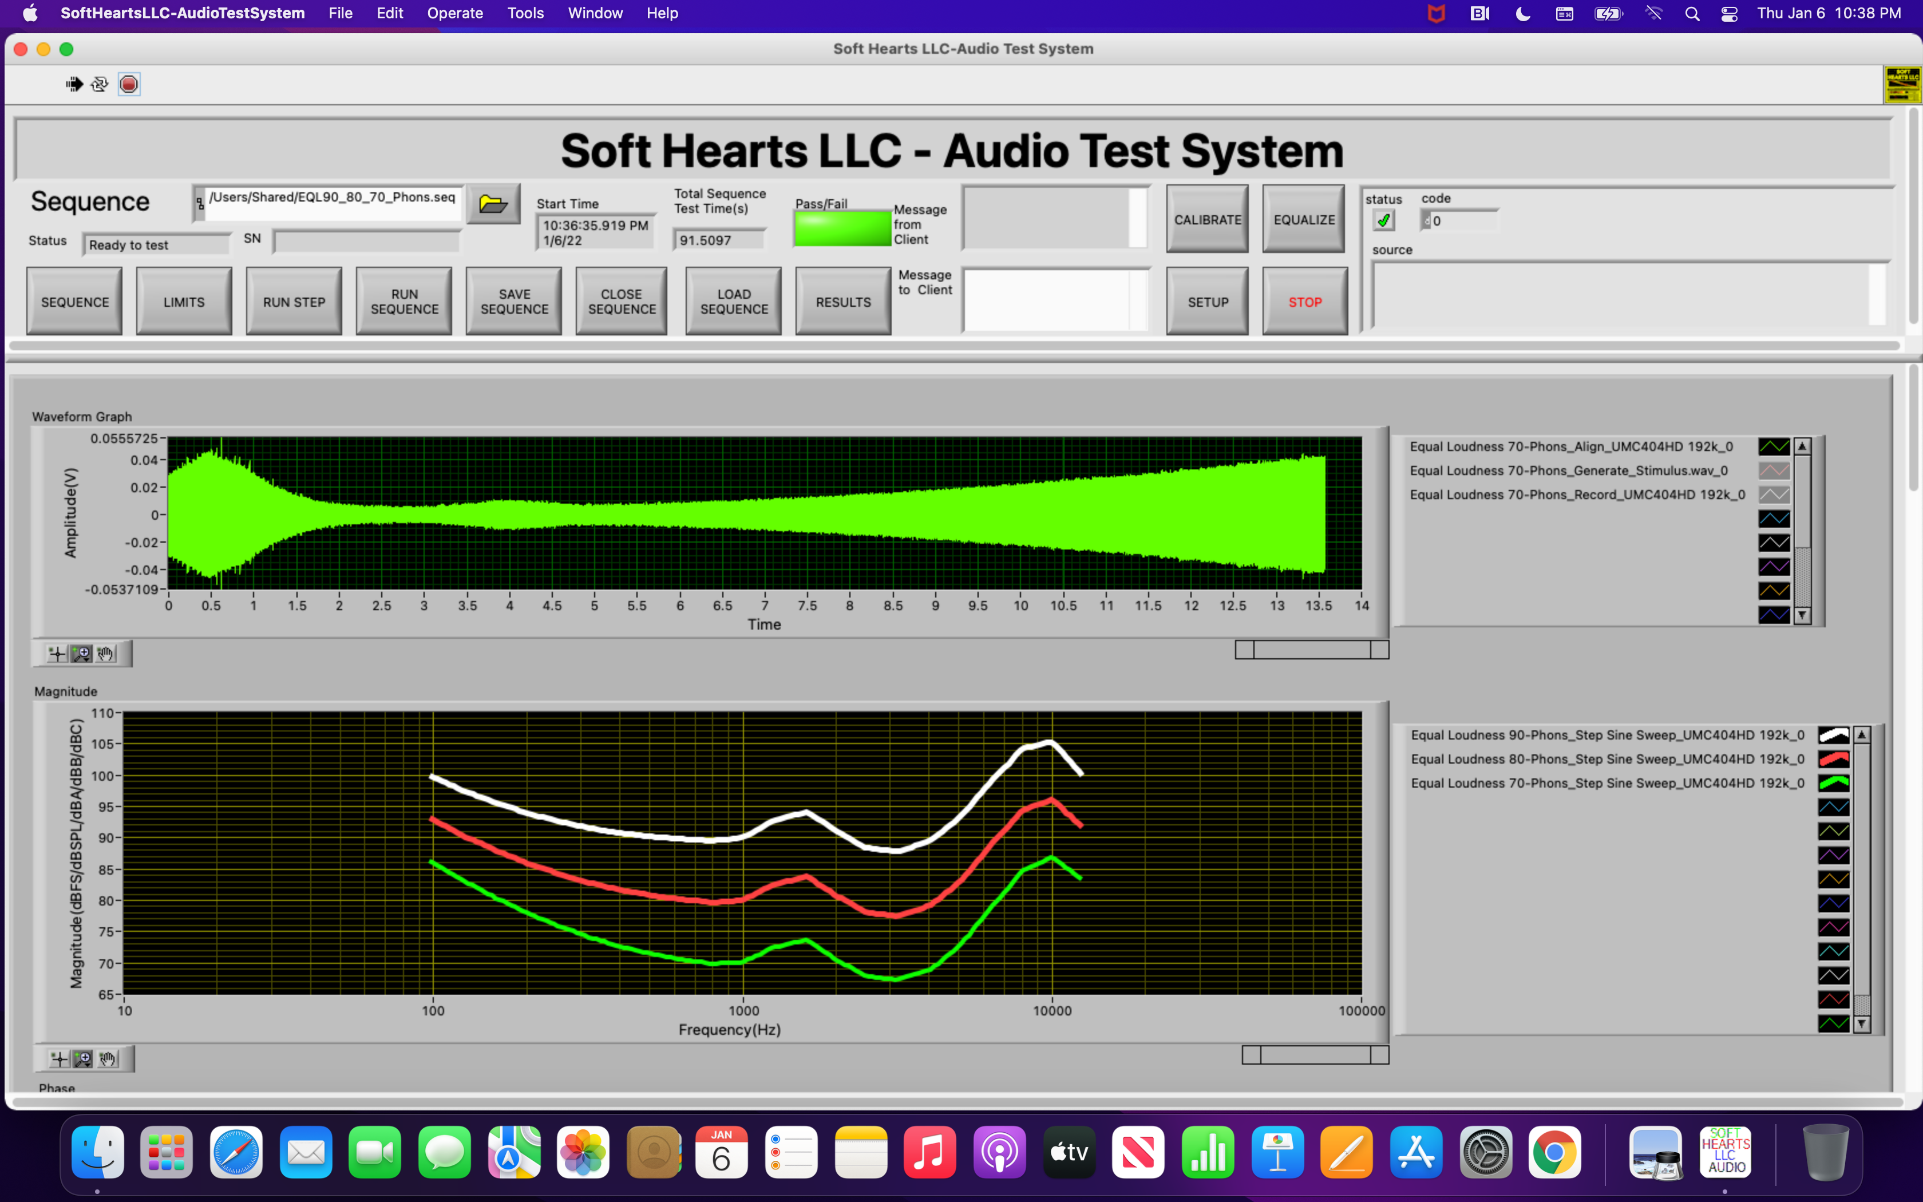
Task: Toggle the green Pass/Fail indicator
Action: pos(842,229)
